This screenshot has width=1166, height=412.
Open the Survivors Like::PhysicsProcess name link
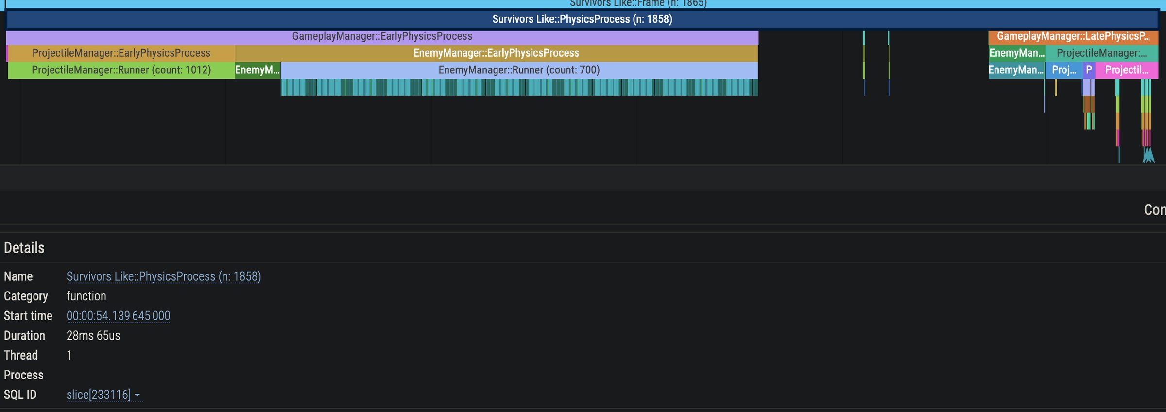pos(164,276)
